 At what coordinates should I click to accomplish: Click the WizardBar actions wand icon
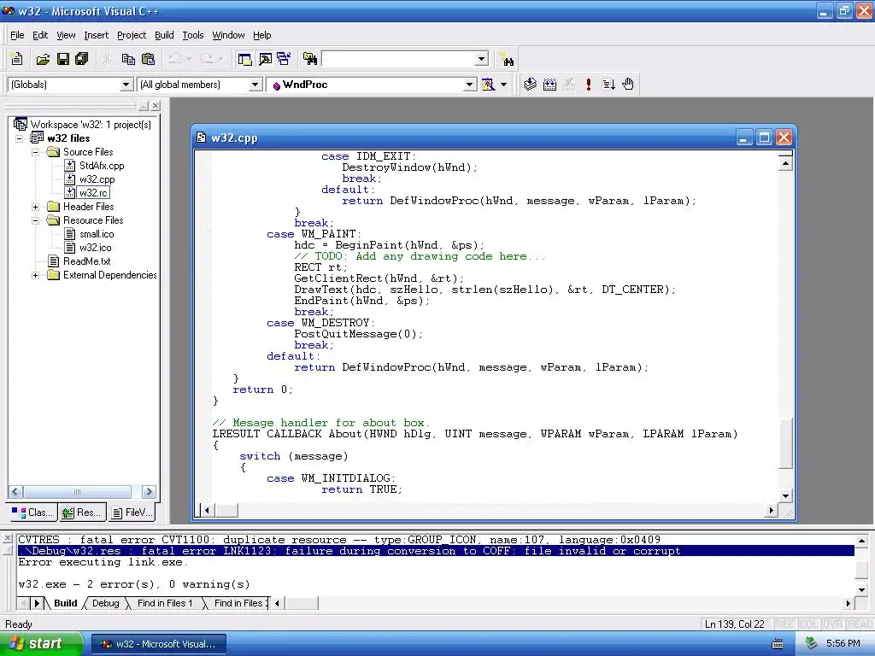tap(488, 85)
